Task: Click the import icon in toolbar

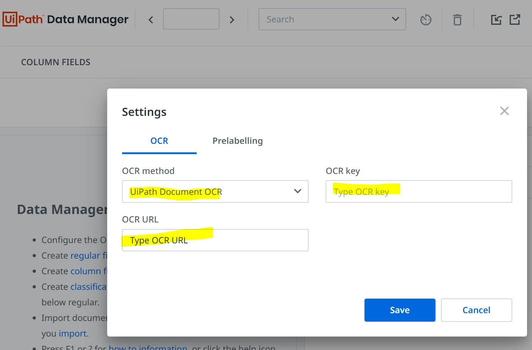Action: tap(496, 19)
